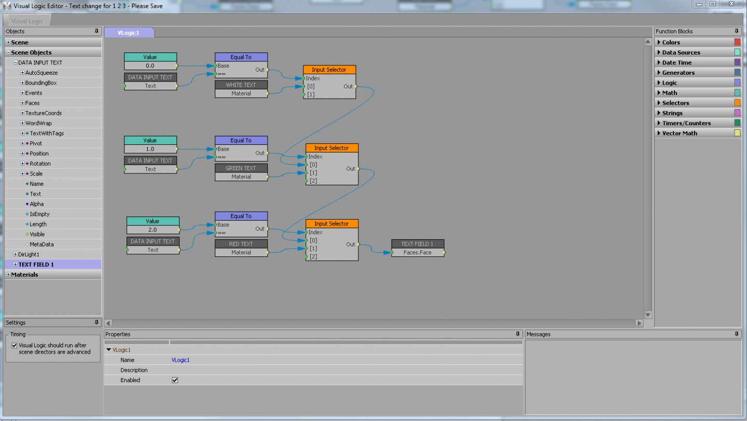Expand the Logic function blocks category
Screen dimensions: 747x421
659,83
